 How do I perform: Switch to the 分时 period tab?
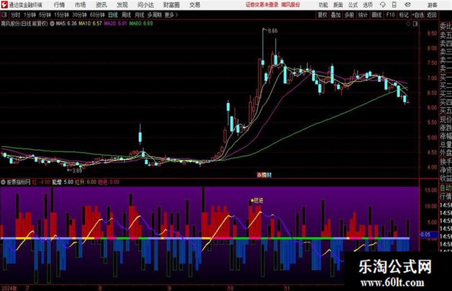click(15, 15)
